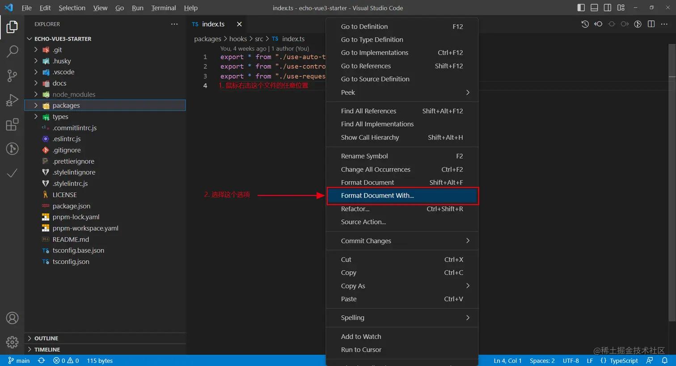
Task: Select Go to Definition in context menu
Action: (402, 27)
